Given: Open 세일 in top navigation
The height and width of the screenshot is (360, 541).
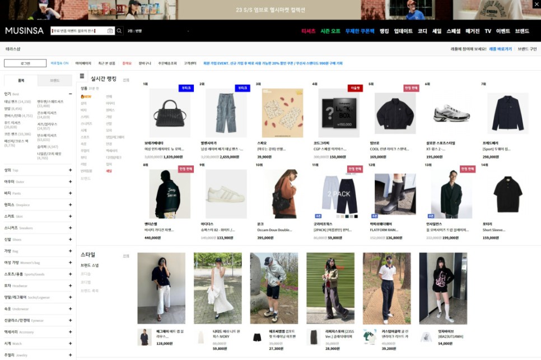Looking at the screenshot, I should [x=437, y=31].
